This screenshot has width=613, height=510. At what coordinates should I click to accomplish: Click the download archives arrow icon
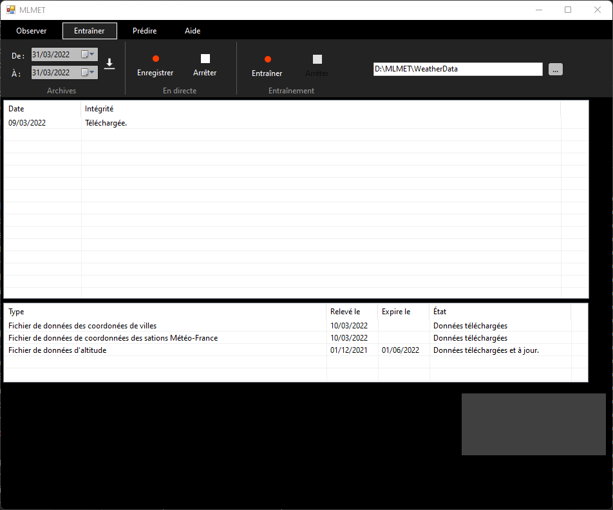(109, 64)
